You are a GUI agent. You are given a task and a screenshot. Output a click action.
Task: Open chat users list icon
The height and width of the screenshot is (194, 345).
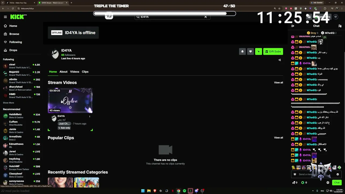[340, 26]
